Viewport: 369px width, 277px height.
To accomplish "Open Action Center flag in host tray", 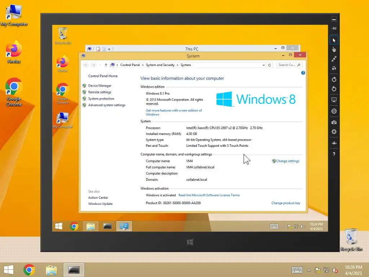I will [x=317, y=270].
